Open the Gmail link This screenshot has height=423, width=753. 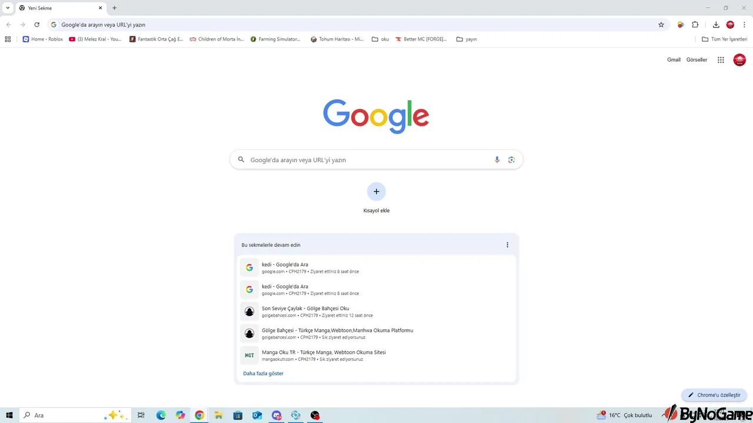(674, 60)
